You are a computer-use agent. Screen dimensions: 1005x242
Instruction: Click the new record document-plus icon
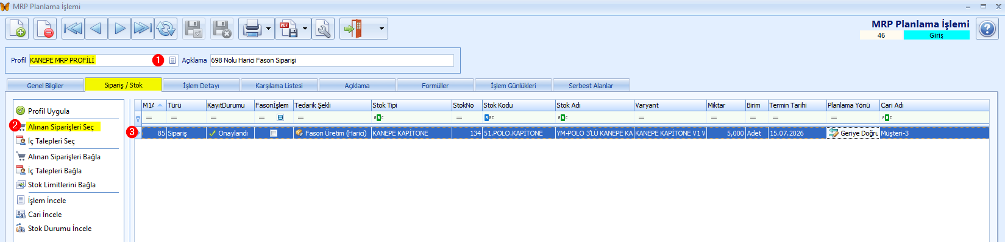pos(17,29)
